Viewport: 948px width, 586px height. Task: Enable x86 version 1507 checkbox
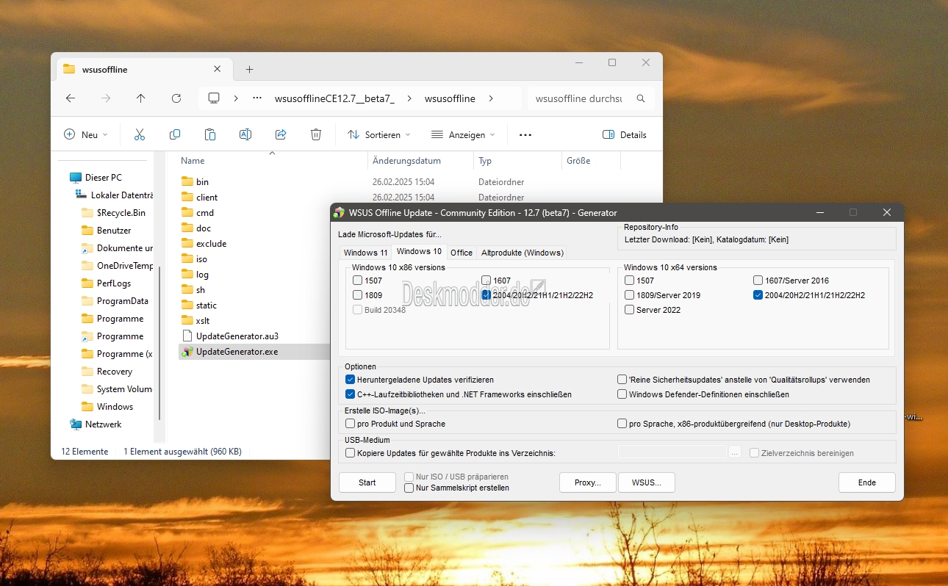pyautogui.click(x=357, y=281)
